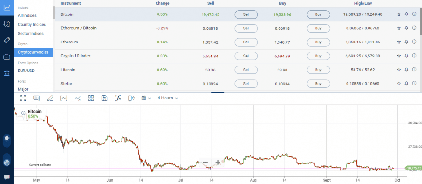Click the Buy button for Bitcoin
The height and width of the screenshot is (184, 422).
click(318, 14)
